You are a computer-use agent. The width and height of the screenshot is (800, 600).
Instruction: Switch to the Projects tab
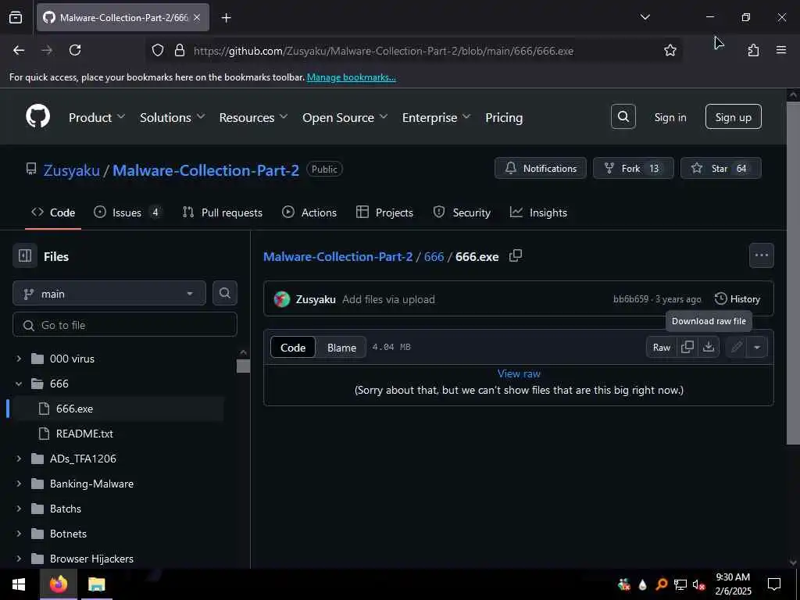point(384,212)
